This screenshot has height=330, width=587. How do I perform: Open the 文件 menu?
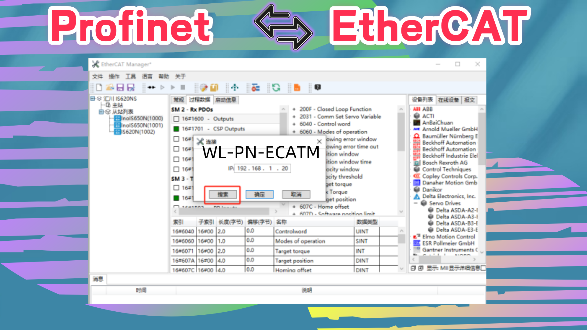(98, 76)
